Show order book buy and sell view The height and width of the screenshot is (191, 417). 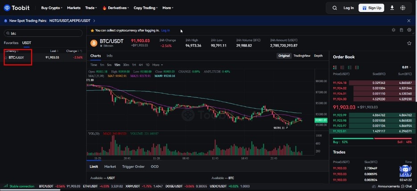pos(335,68)
